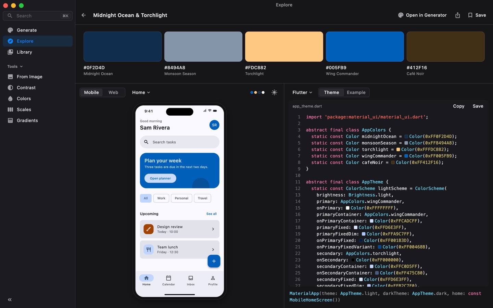Copy the app_theme.dart code

[x=458, y=106]
